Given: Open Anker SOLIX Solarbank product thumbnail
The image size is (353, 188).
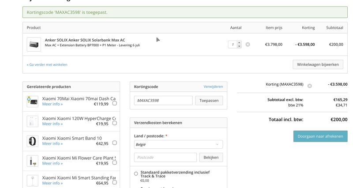Looking at the screenshot, I should (x=34, y=45).
